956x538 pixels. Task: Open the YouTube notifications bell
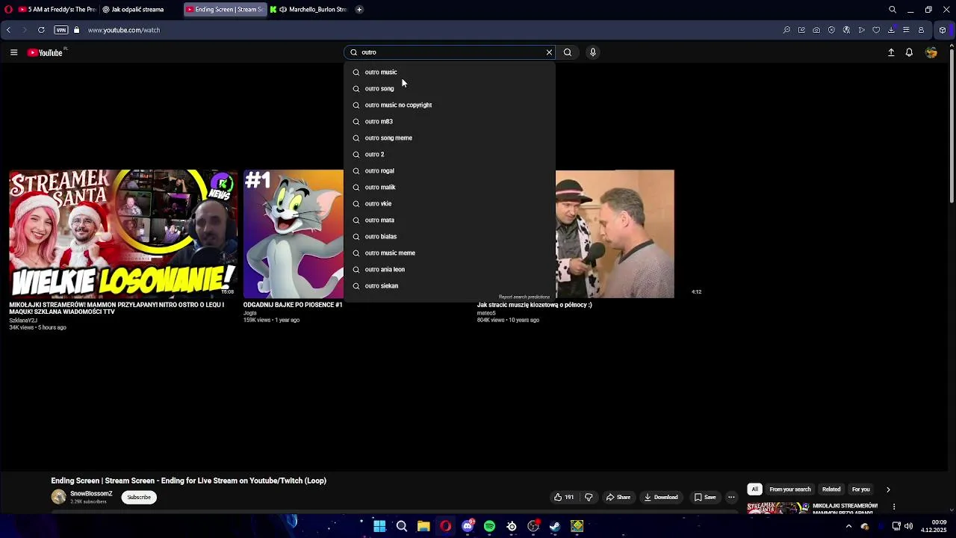click(909, 52)
